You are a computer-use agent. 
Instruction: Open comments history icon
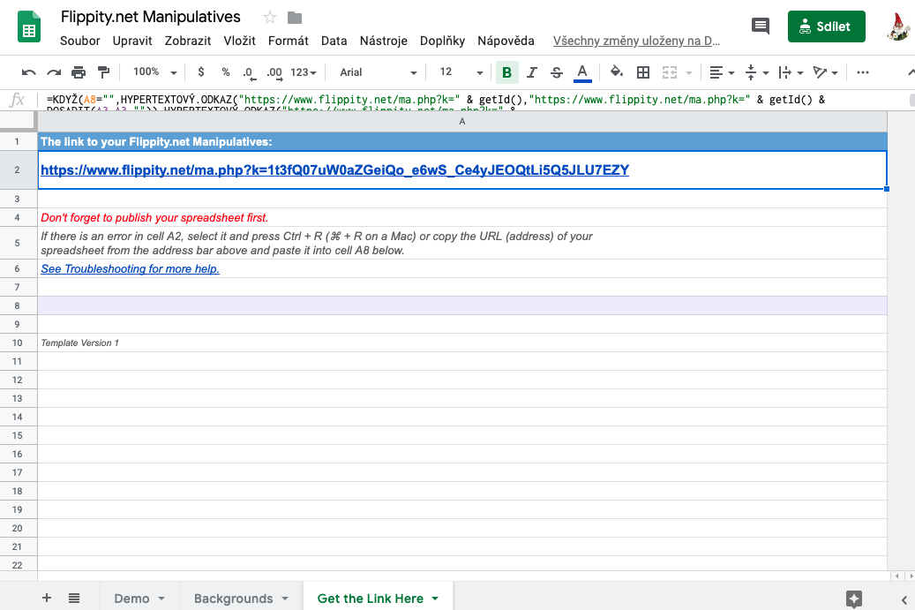click(761, 26)
